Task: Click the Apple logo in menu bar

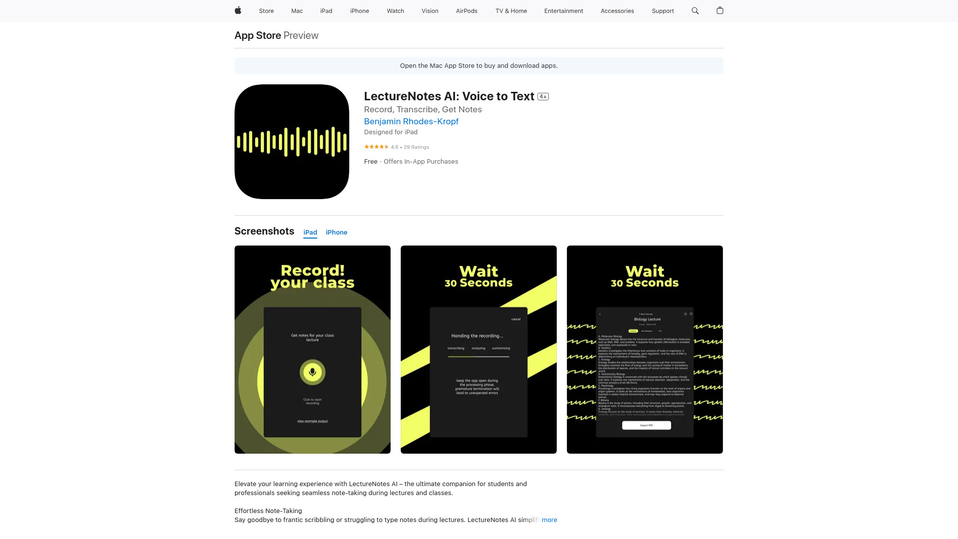Action: pos(238,10)
